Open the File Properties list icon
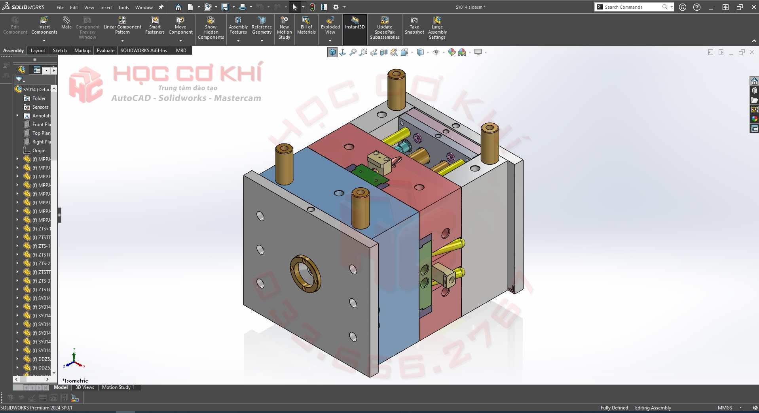This screenshot has height=413, width=759. (324, 7)
